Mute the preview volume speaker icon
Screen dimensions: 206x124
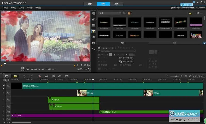point(50,69)
